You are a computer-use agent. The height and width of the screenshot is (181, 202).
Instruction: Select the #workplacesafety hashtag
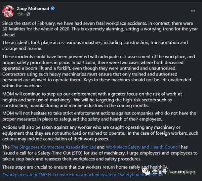[19, 175]
